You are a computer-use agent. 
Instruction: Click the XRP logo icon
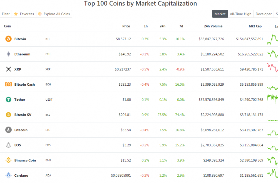pos(8,69)
